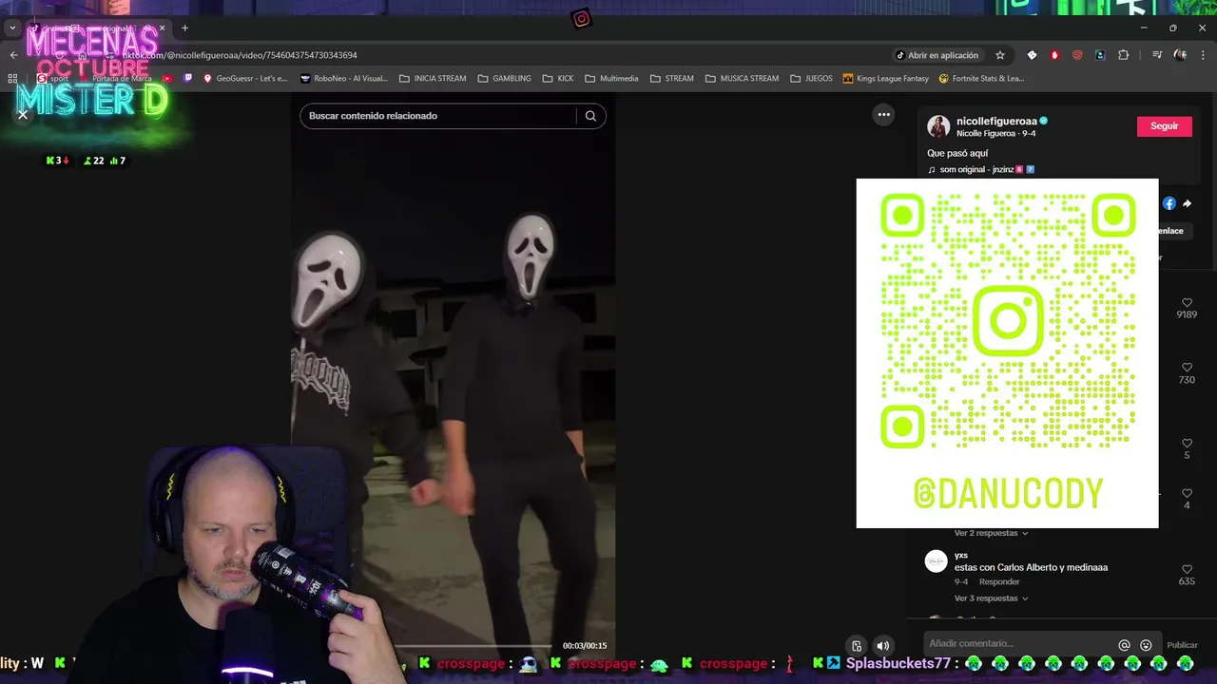Screen dimensions: 1217x684
Task: Click the 'Que pasó aquí' caption text
Action: [957, 153]
